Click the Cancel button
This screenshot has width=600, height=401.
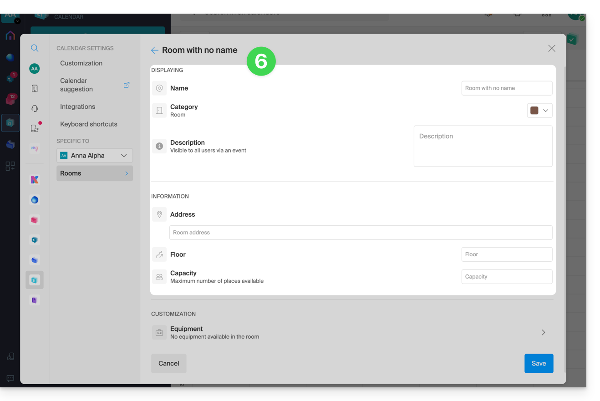click(168, 364)
